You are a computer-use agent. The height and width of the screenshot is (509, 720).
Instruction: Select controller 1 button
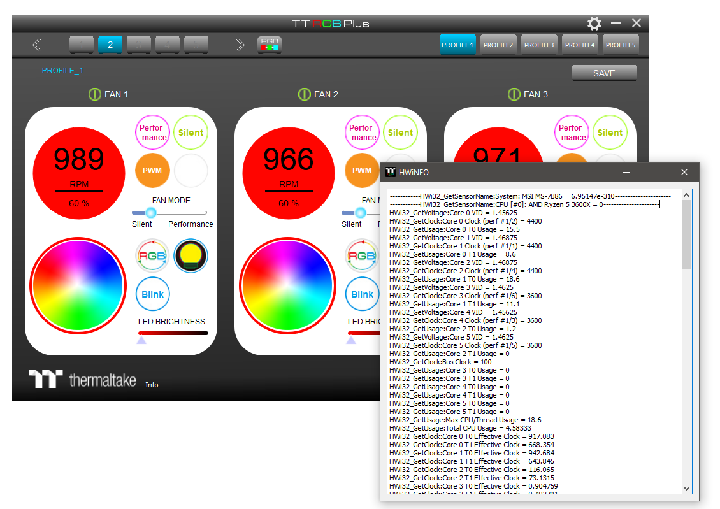[82, 45]
